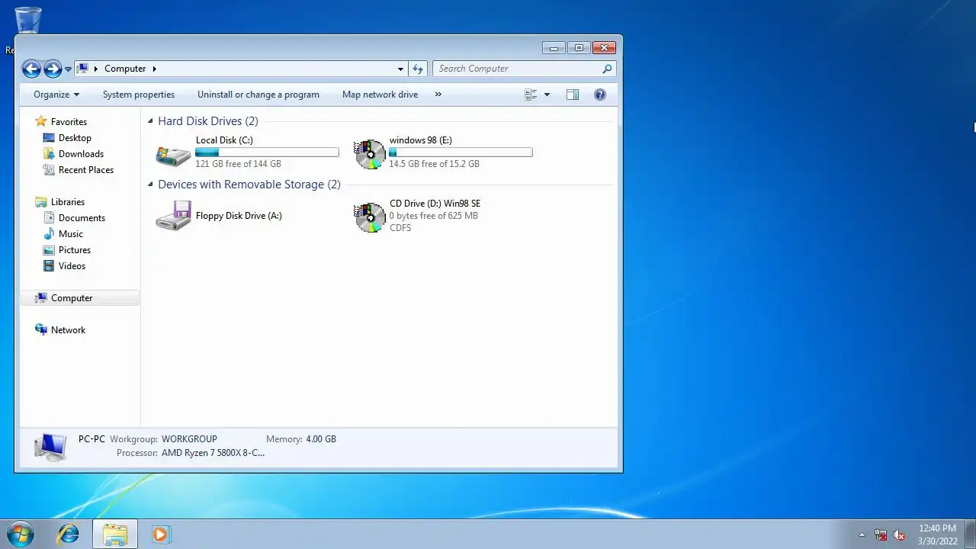Open the view options dropdown arrow
Viewport: 976px width, 549px height.
(x=547, y=95)
